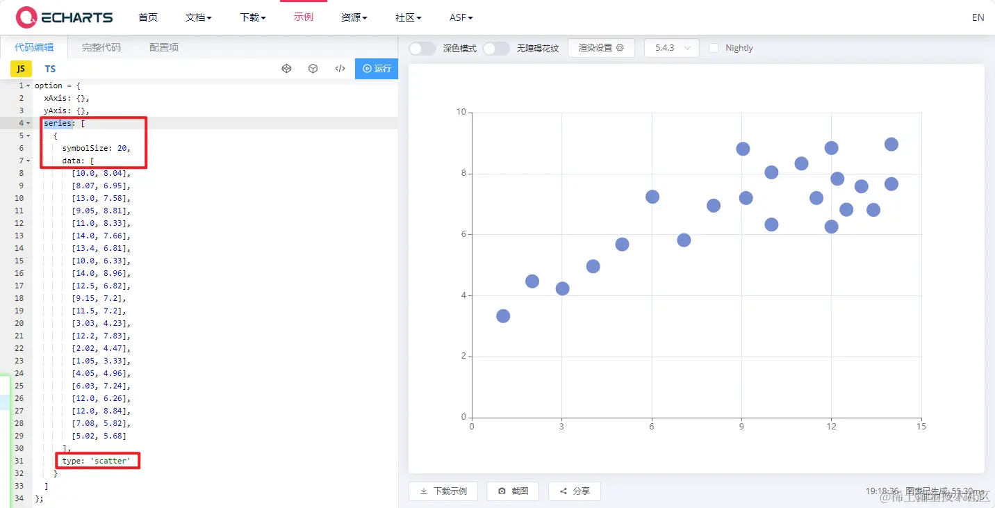
Task: Click code line "type: 'scatter'"
Action: 96,461
